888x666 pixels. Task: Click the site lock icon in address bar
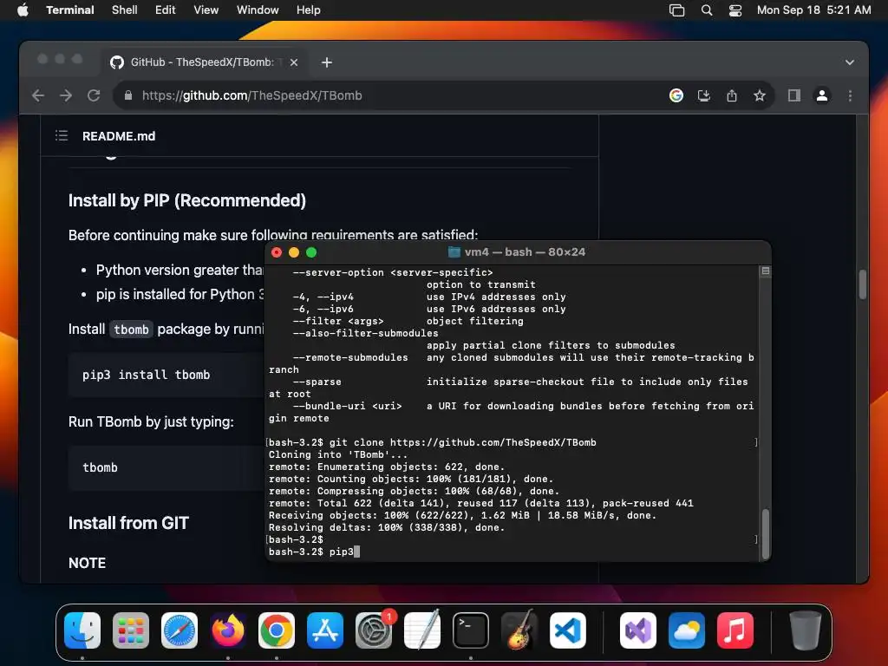(128, 95)
